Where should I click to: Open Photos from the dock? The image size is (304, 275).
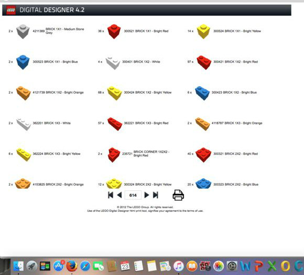point(219,266)
